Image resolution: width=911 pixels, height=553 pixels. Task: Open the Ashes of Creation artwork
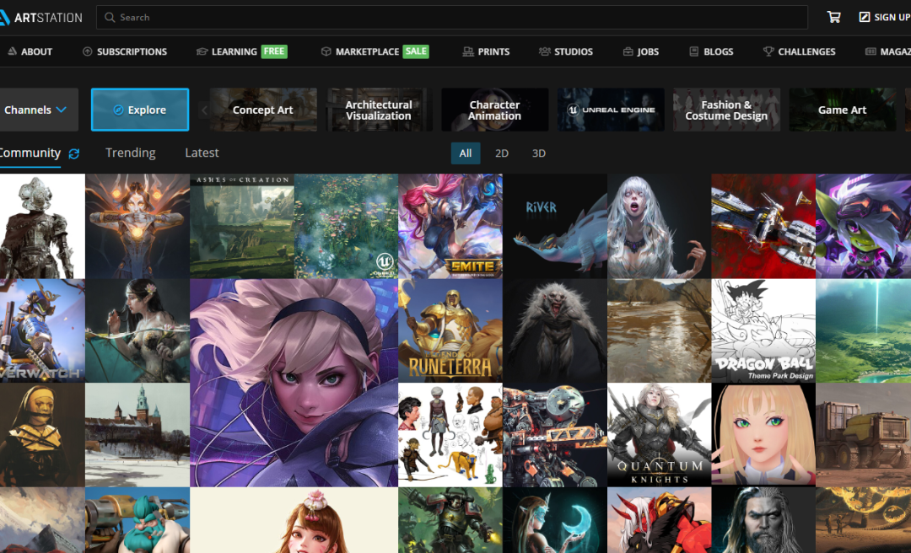(x=242, y=226)
